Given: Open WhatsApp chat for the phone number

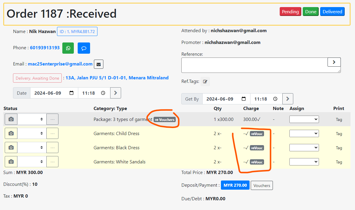Looking at the screenshot, I should click(68, 48).
